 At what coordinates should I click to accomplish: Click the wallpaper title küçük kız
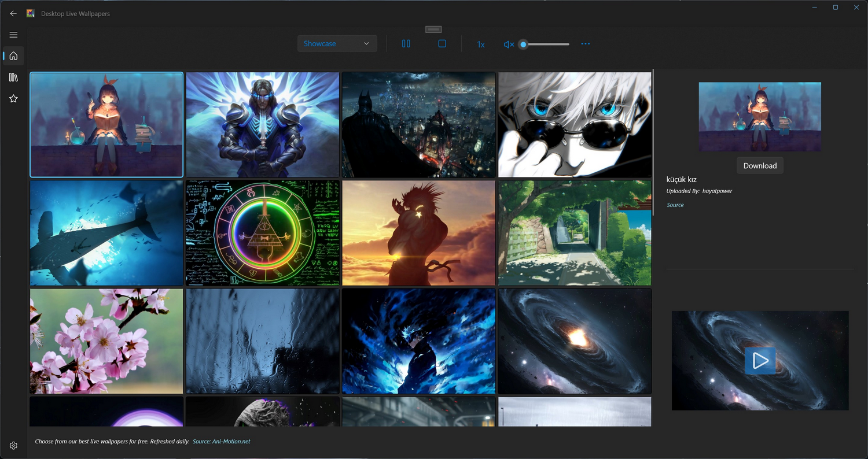point(682,179)
